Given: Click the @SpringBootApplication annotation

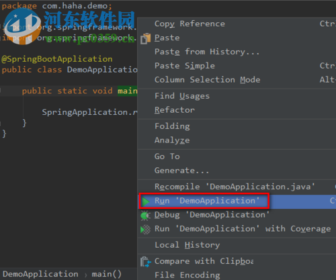Looking at the screenshot, I should (x=57, y=59).
